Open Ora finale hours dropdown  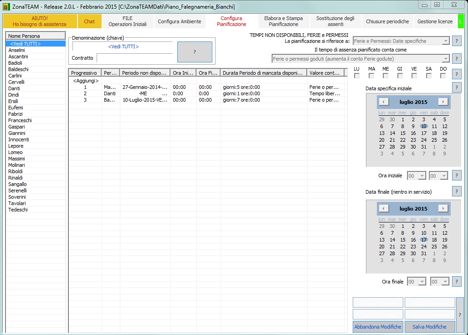coord(422,282)
